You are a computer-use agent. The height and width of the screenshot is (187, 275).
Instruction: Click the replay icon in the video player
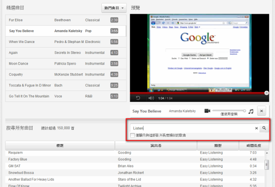[x=137, y=98]
